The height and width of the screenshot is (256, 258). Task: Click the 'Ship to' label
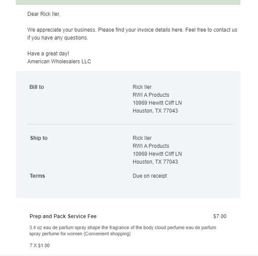(x=39, y=138)
